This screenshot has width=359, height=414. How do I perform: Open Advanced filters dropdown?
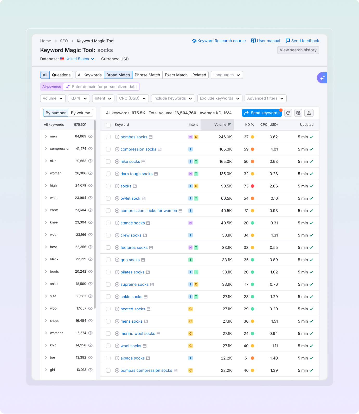click(266, 98)
